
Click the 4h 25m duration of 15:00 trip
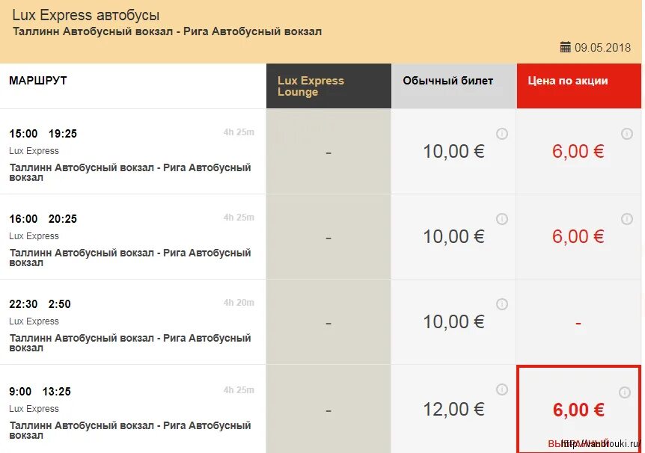239,132
